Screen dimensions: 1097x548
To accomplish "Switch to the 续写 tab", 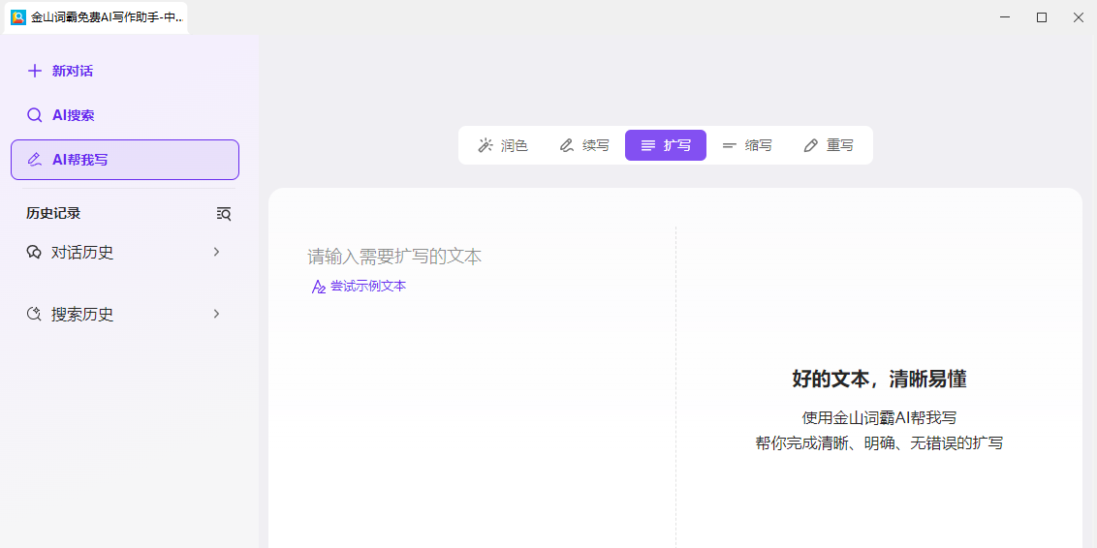I will 584,145.
